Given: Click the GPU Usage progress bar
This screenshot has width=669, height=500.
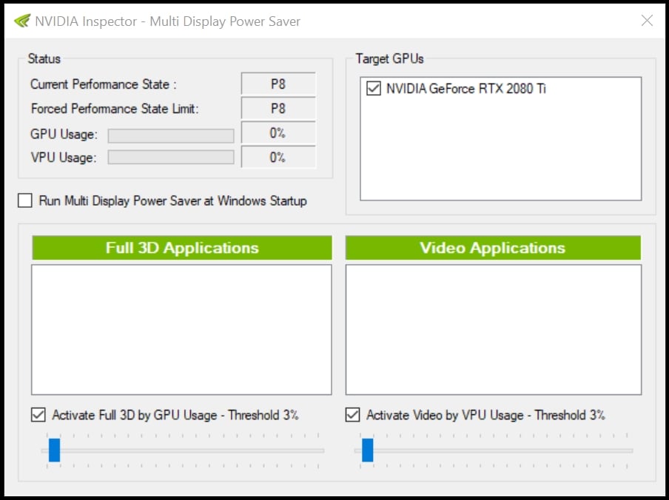Looking at the screenshot, I should pyautogui.click(x=171, y=135).
